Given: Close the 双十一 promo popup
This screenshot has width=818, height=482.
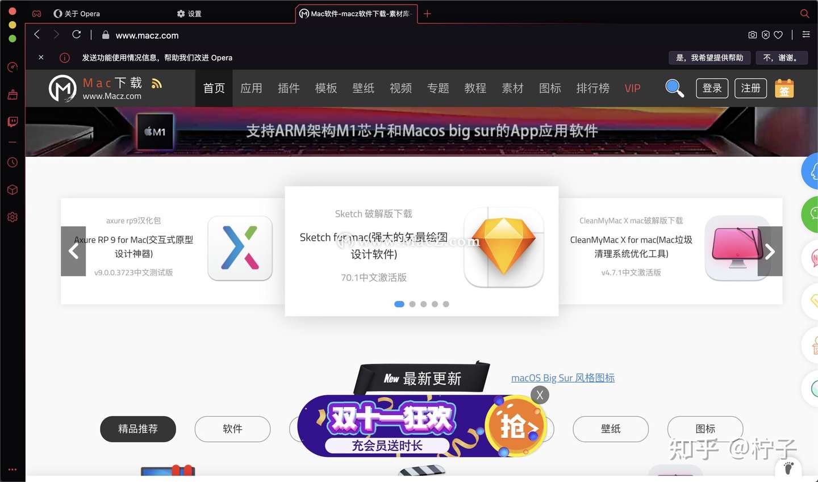Looking at the screenshot, I should pyautogui.click(x=539, y=395).
